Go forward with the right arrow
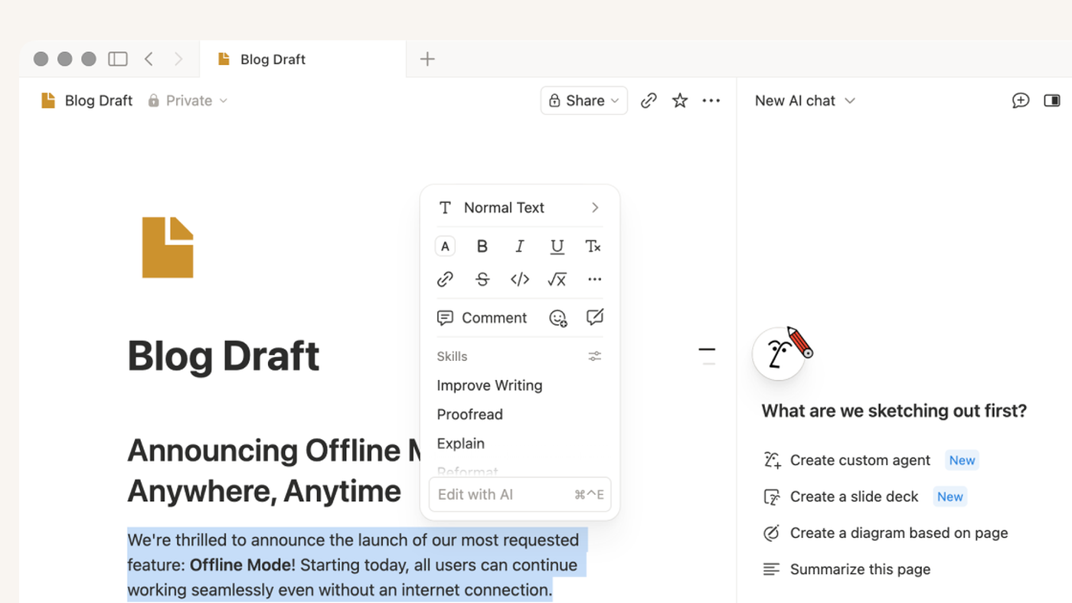Image resolution: width=1072 pixels, height=603 pixels. (178, 59)
